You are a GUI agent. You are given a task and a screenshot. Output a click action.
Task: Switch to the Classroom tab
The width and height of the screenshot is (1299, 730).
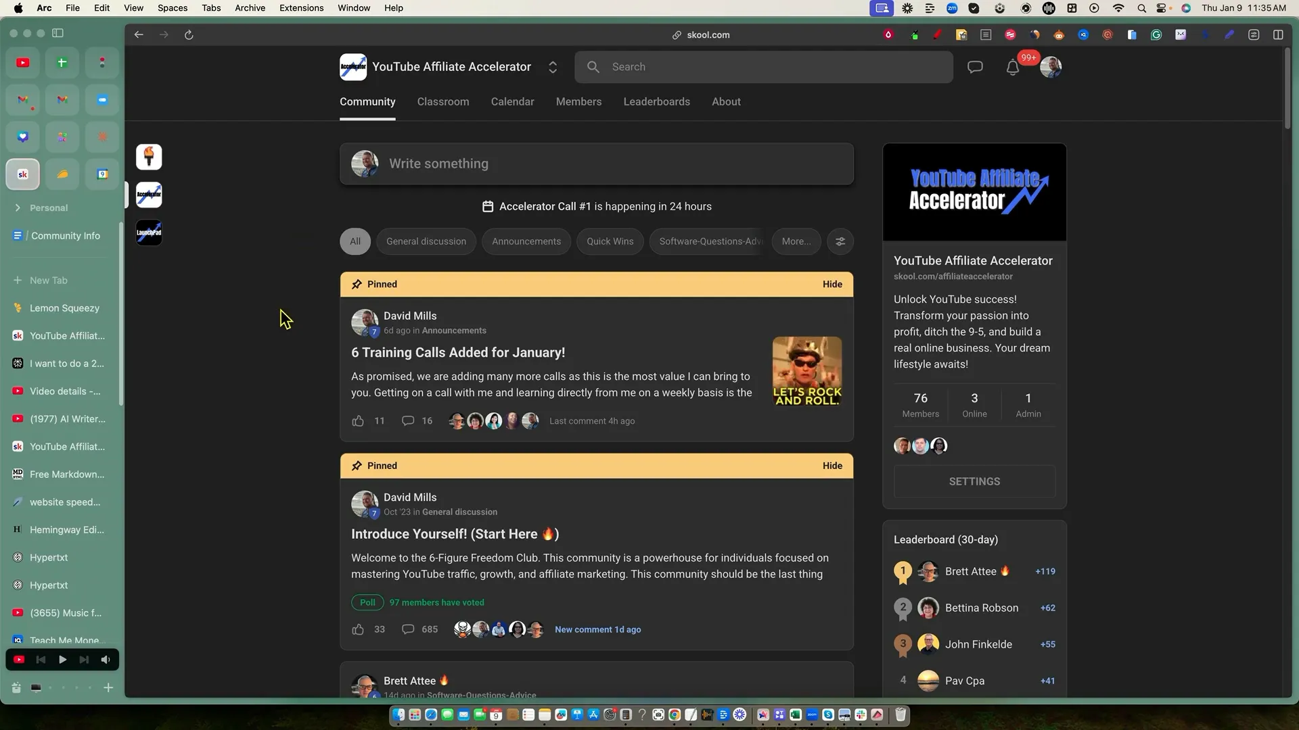[442, 101]
